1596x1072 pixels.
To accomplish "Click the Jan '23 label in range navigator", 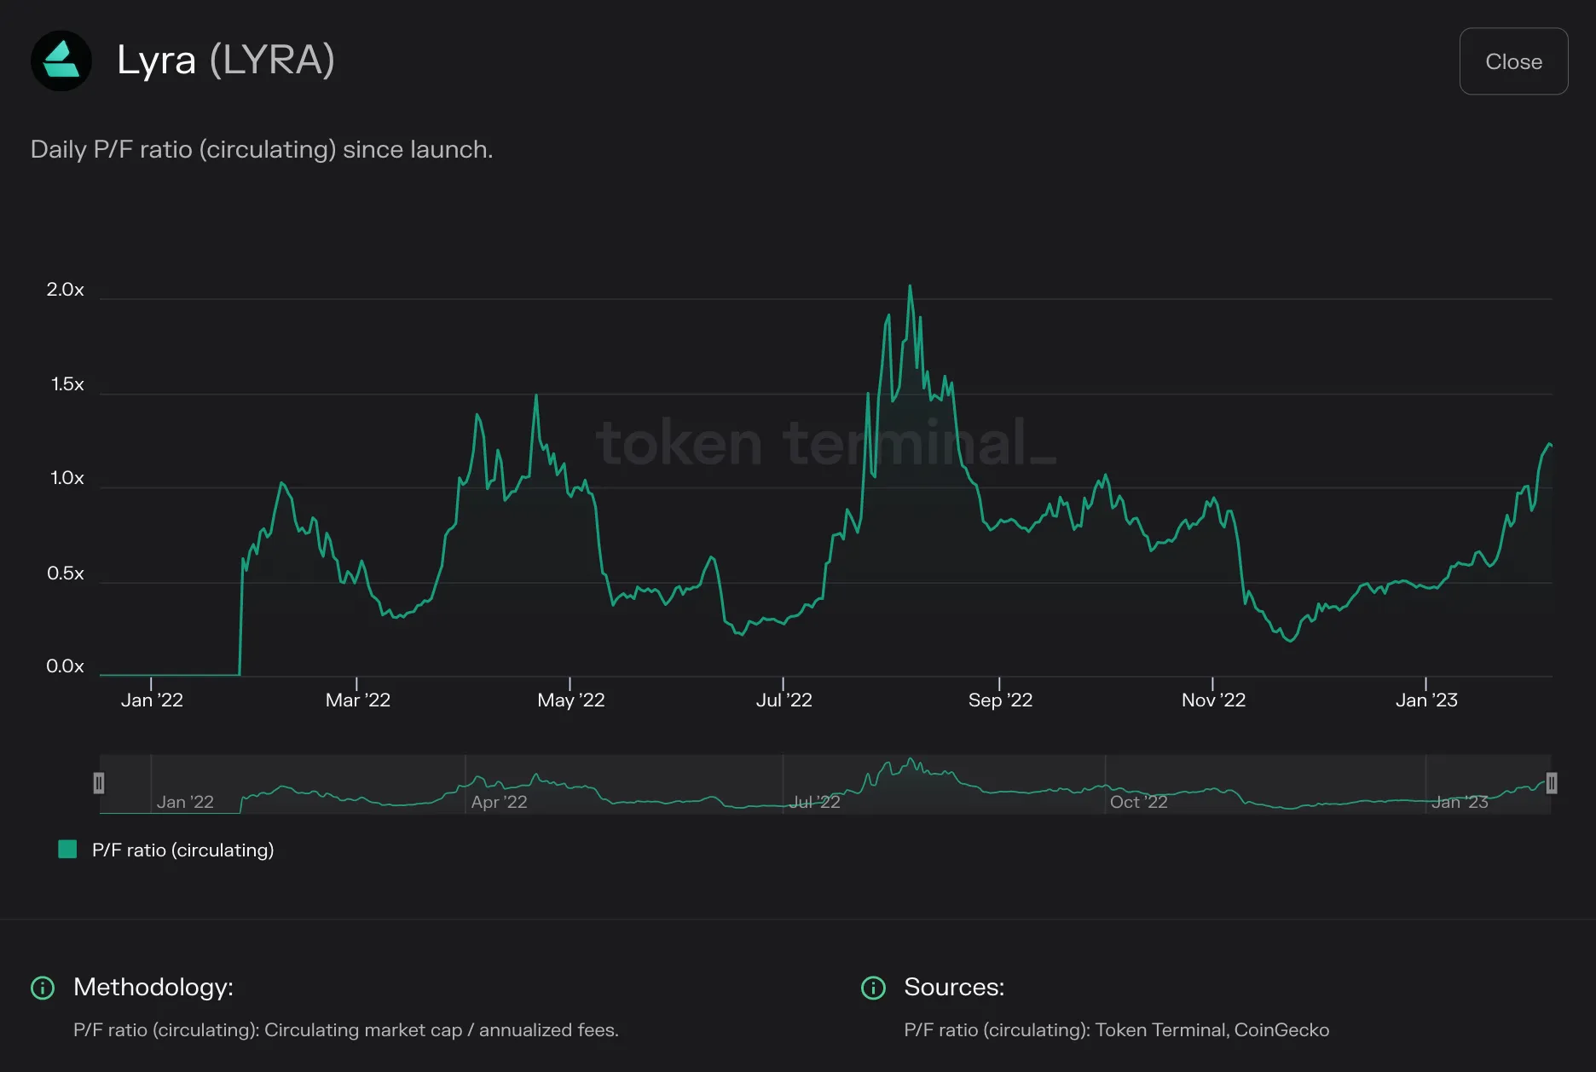I will [1460, 802].
